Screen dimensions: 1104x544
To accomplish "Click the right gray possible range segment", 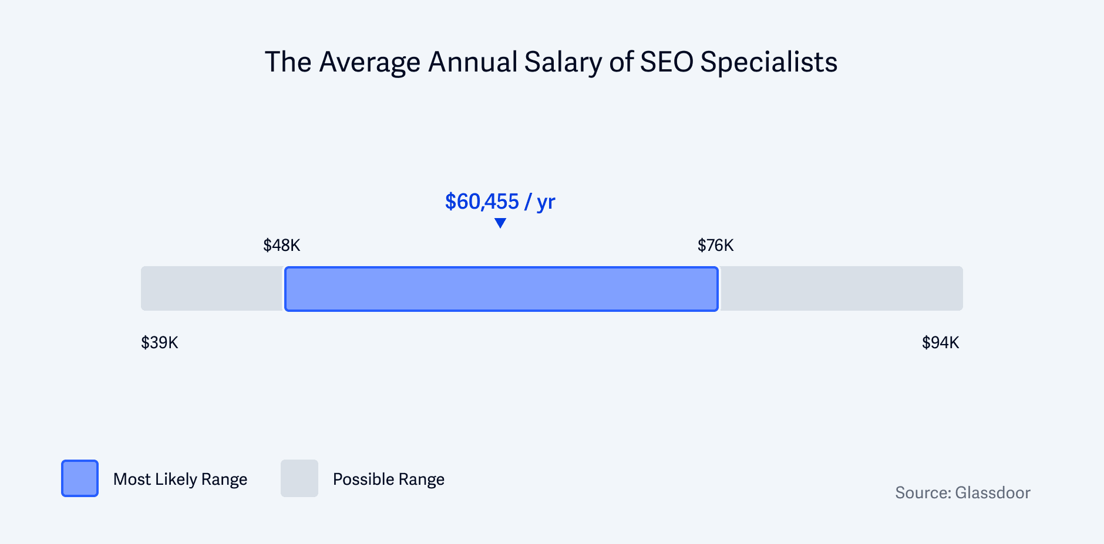I will tap(842, 288).
